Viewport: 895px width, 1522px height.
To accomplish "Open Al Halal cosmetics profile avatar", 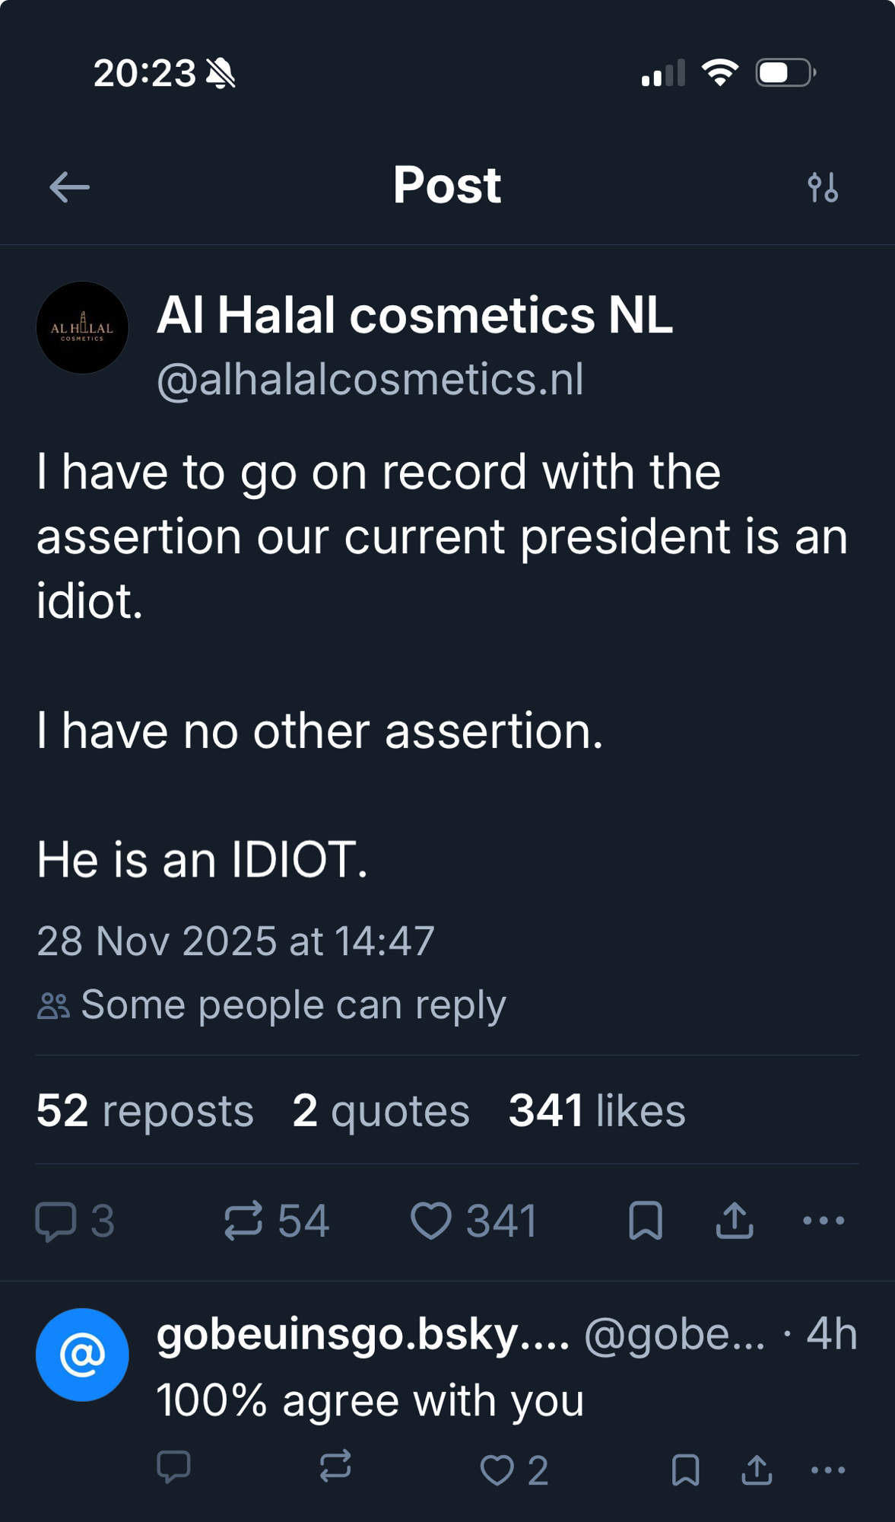I will [x=82, y=328].
